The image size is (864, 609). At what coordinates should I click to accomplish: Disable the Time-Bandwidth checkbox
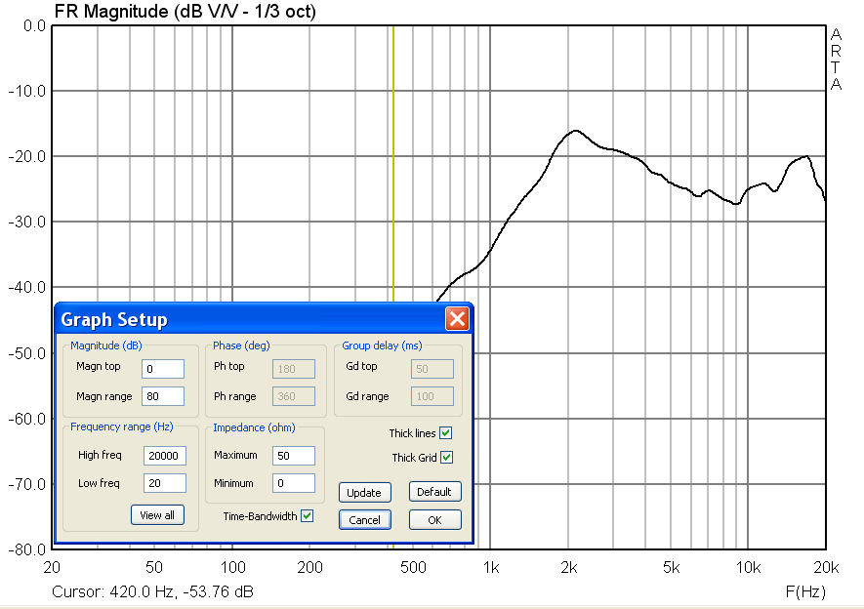coord(307,516)
